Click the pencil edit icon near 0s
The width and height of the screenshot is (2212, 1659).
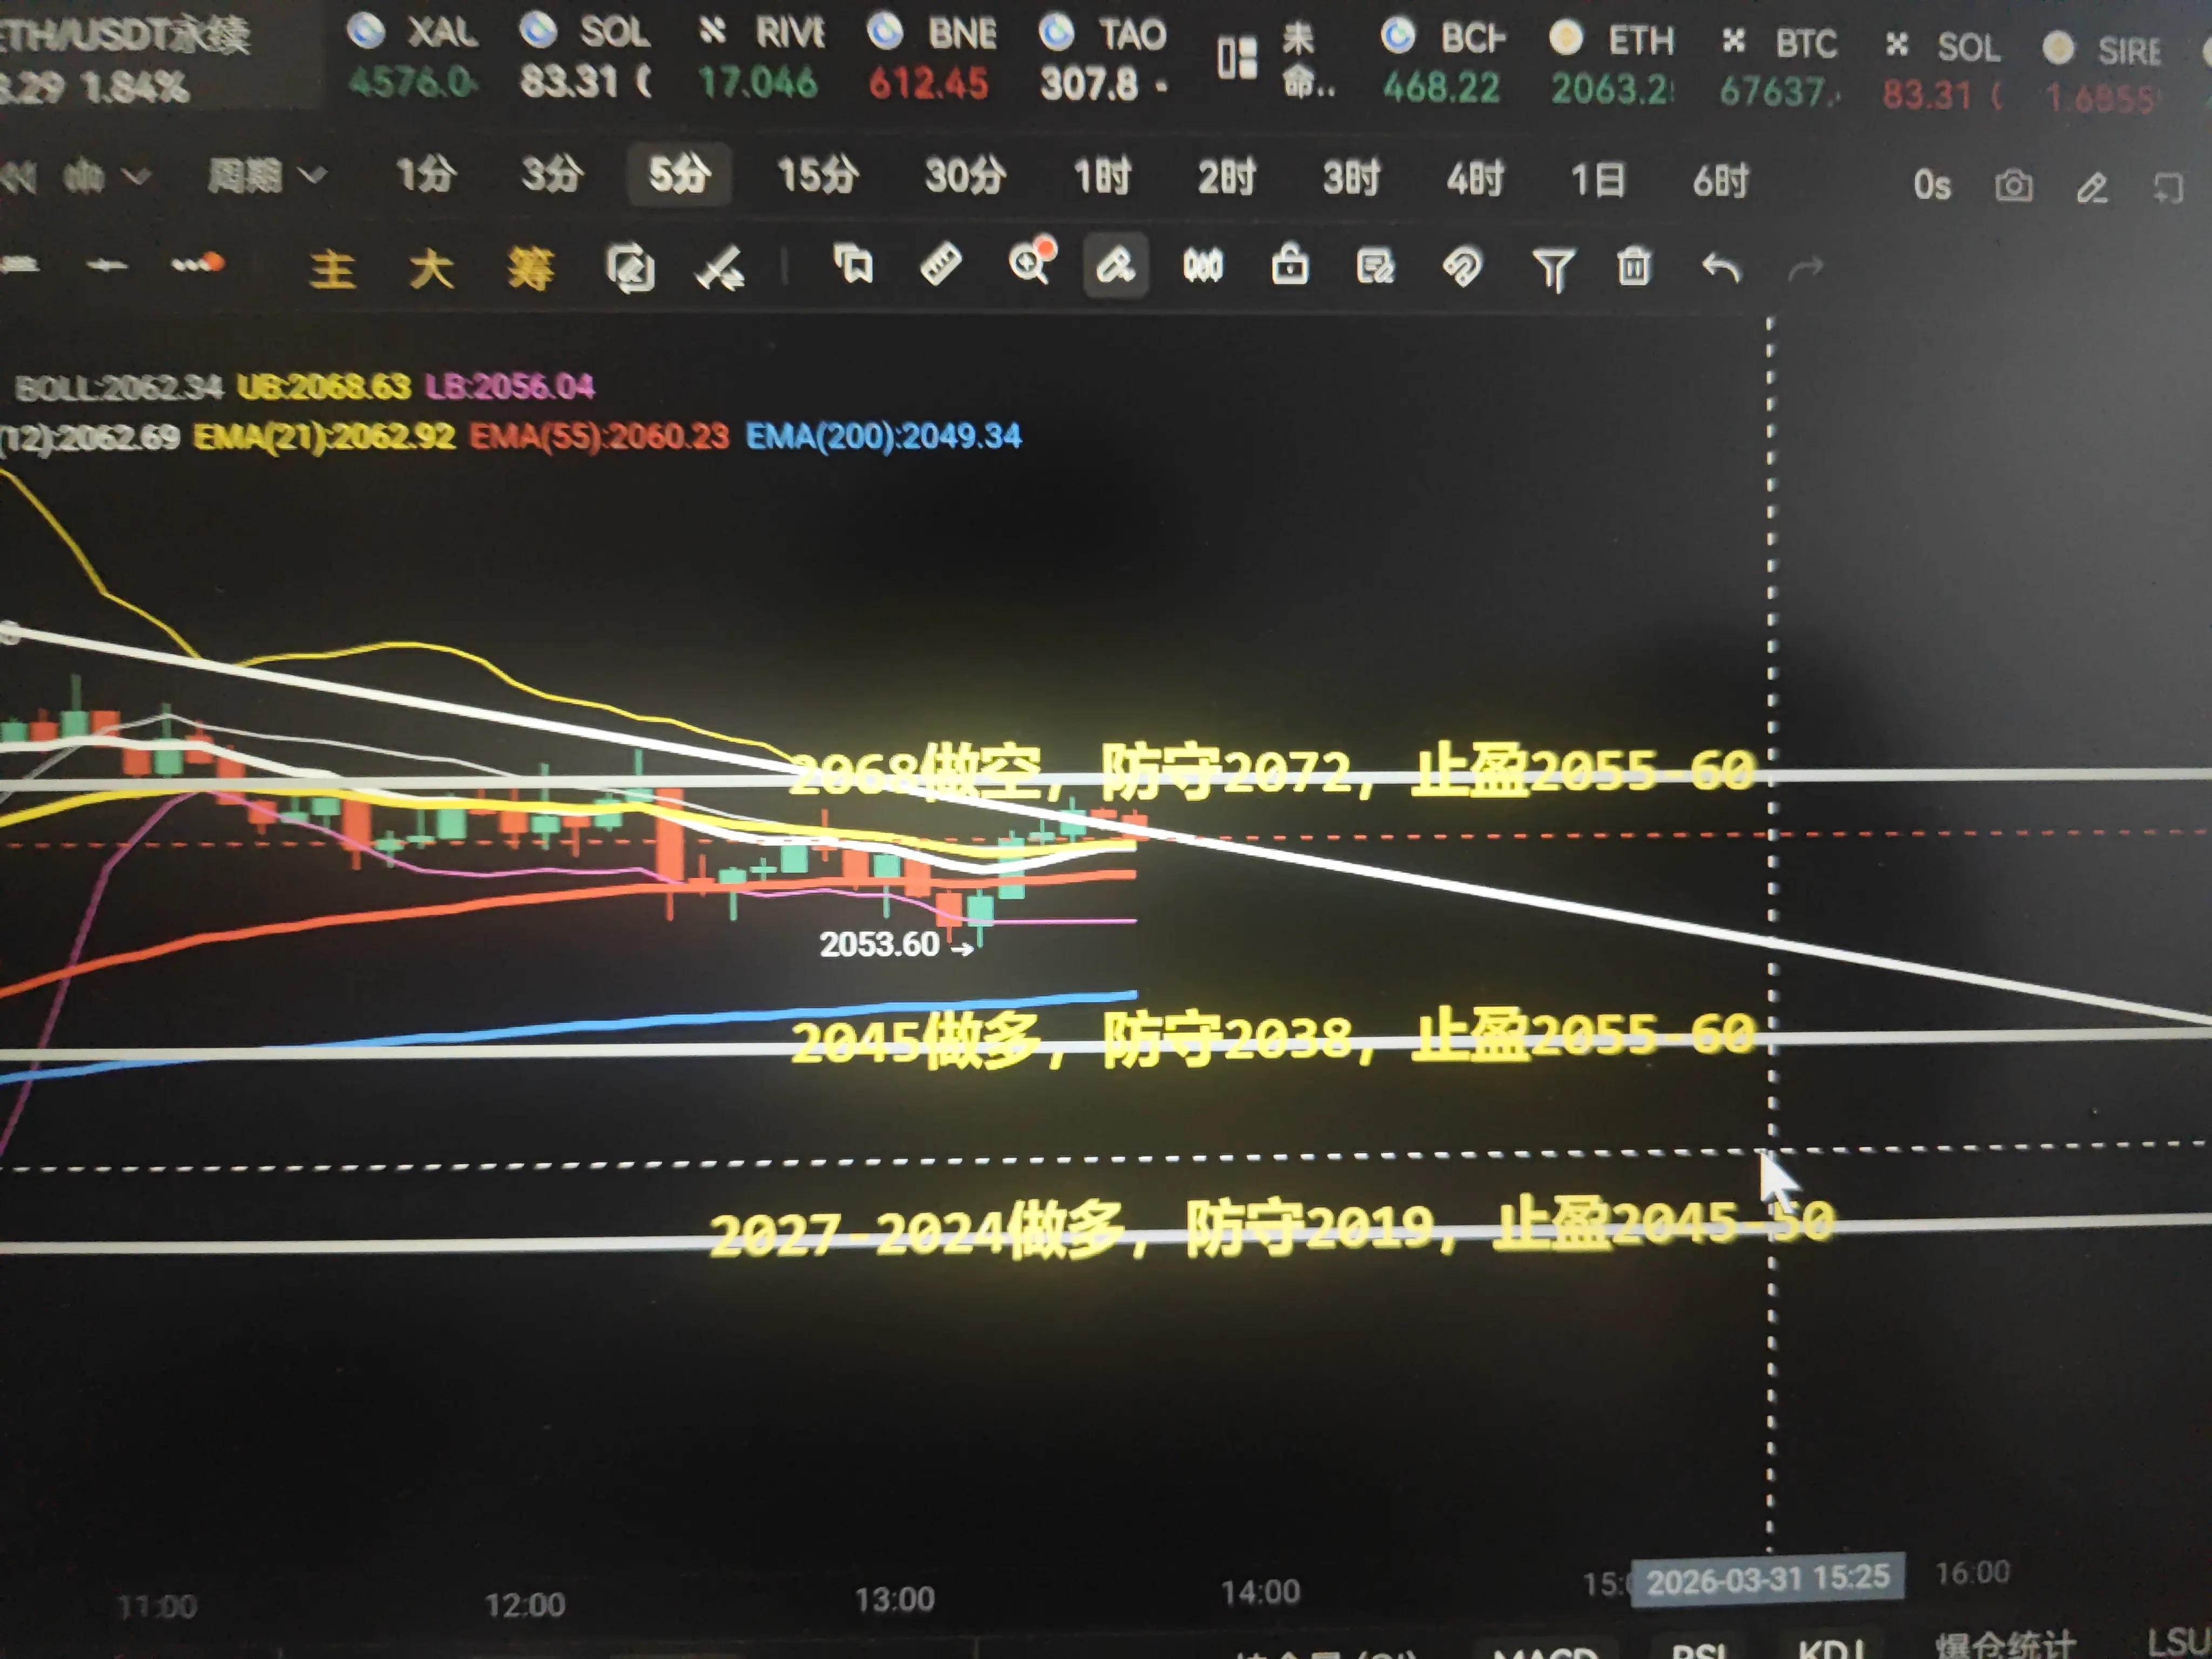tap(2092, 188)
